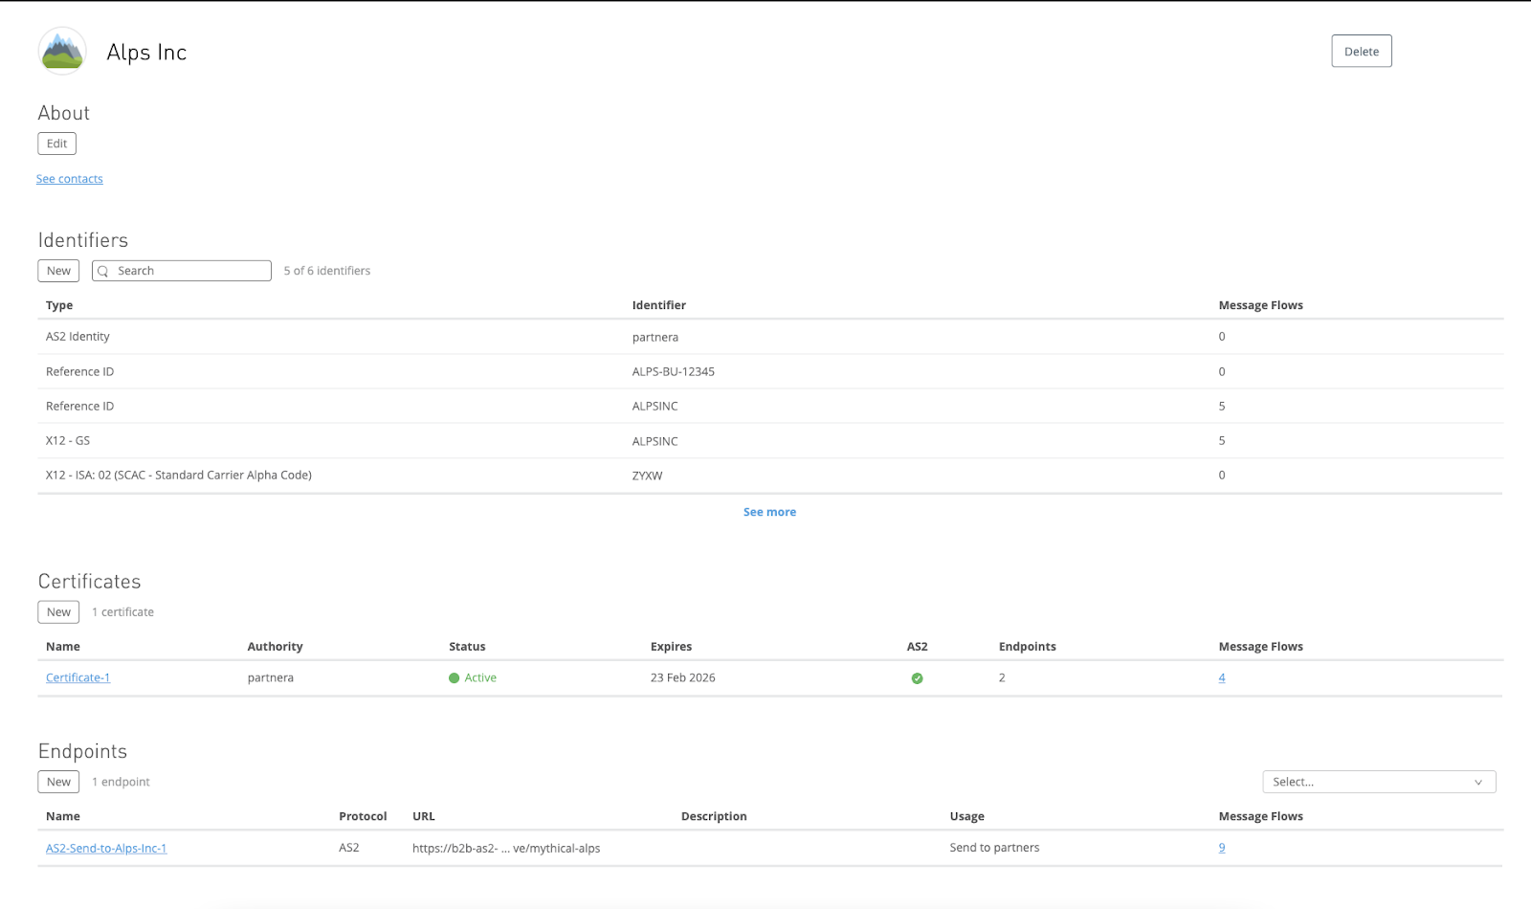Click the 5 of 6 identifiers count

pyautogui.click(x=327, y=271)
